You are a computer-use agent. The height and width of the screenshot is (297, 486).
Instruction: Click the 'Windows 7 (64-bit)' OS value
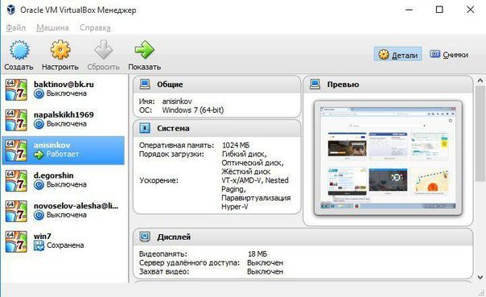[x=193, y=110]
